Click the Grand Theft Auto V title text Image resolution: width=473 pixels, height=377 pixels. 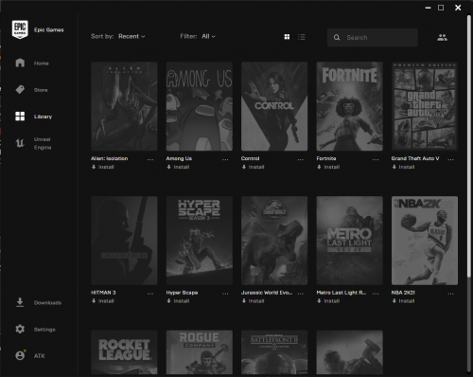[x=415, y=158]
